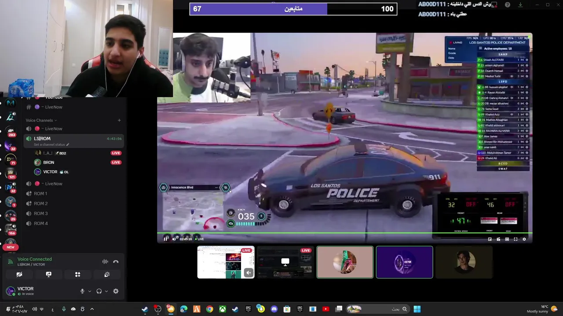Open the soundboard button
The image size is (563, 316).
107,274
